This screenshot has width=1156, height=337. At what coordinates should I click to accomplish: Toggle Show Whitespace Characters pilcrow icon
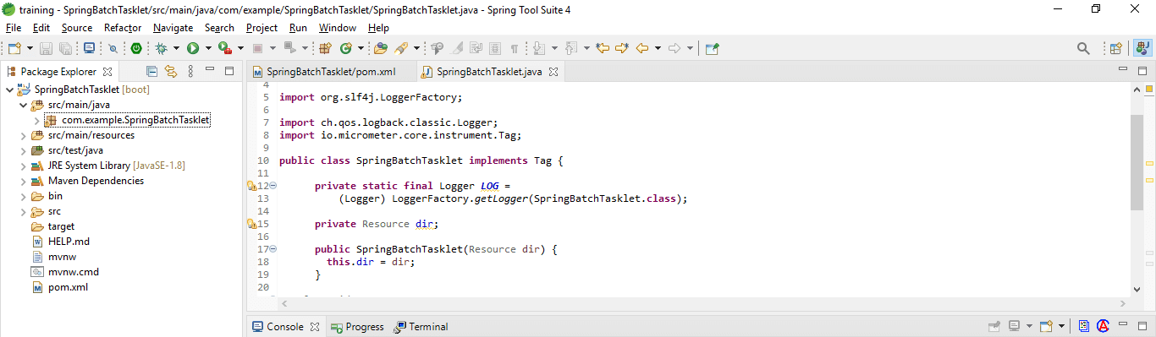coord(515,48)
